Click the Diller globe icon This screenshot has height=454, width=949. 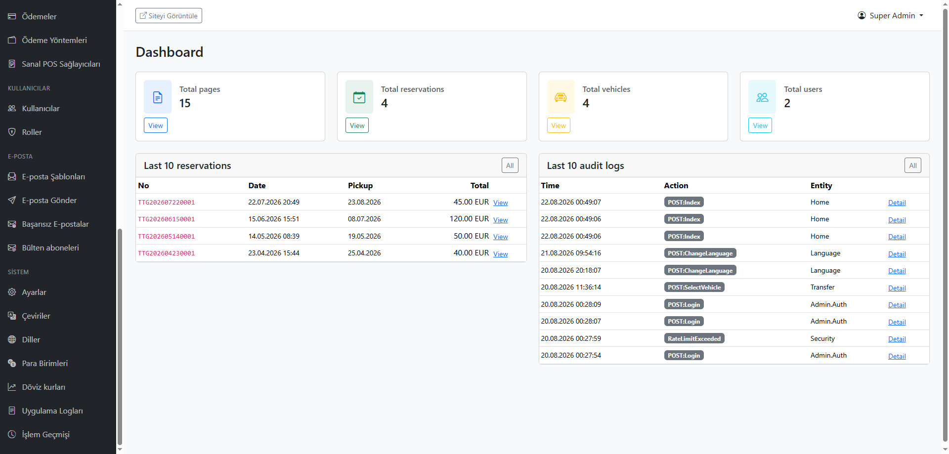point(12,339)
